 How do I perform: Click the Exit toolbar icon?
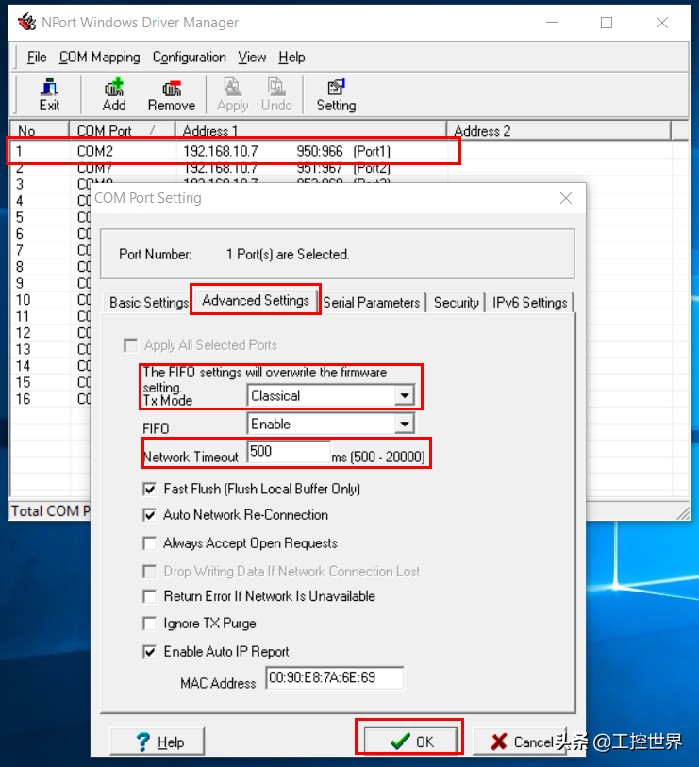pyautogui.click(x=49, y=94)
